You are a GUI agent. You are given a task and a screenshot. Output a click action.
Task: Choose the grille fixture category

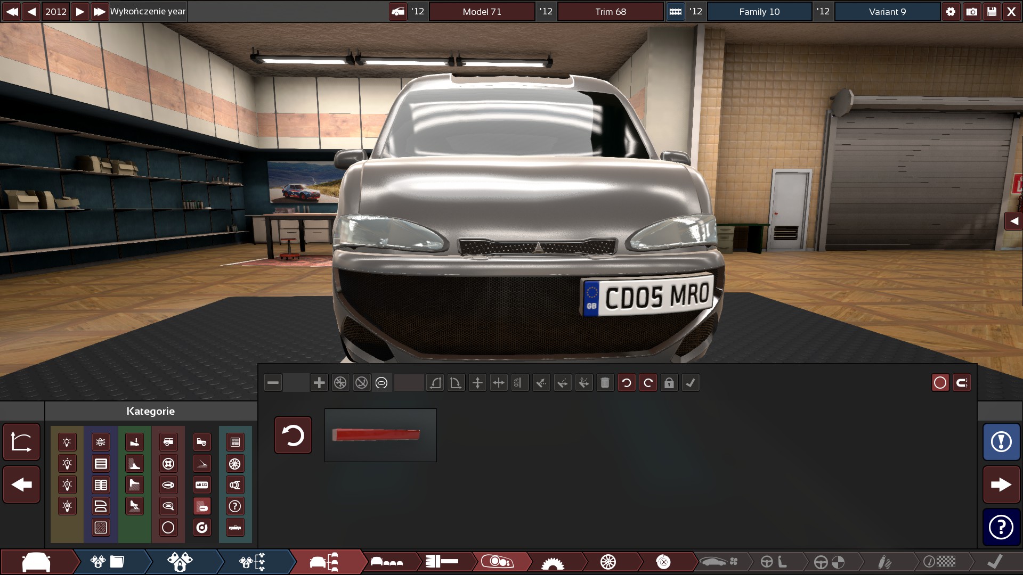[x=101, y=464]
